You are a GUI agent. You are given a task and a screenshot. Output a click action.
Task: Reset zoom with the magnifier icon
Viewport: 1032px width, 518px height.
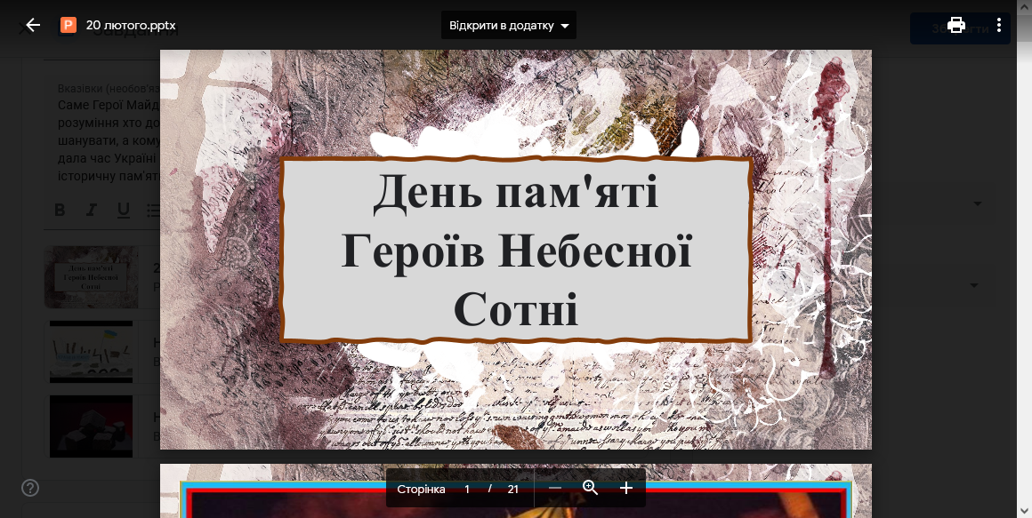click(591, 488)
